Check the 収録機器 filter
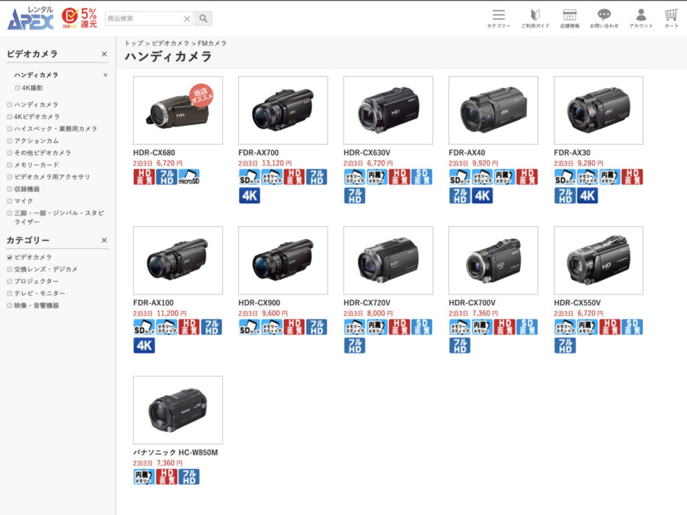 point(10,190)
